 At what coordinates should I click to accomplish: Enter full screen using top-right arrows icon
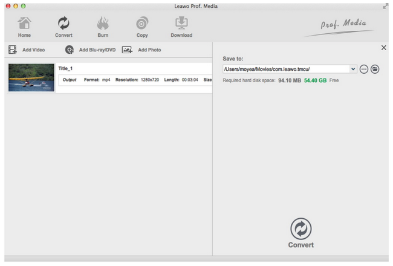pyautogui.click(x=385, y=5)
